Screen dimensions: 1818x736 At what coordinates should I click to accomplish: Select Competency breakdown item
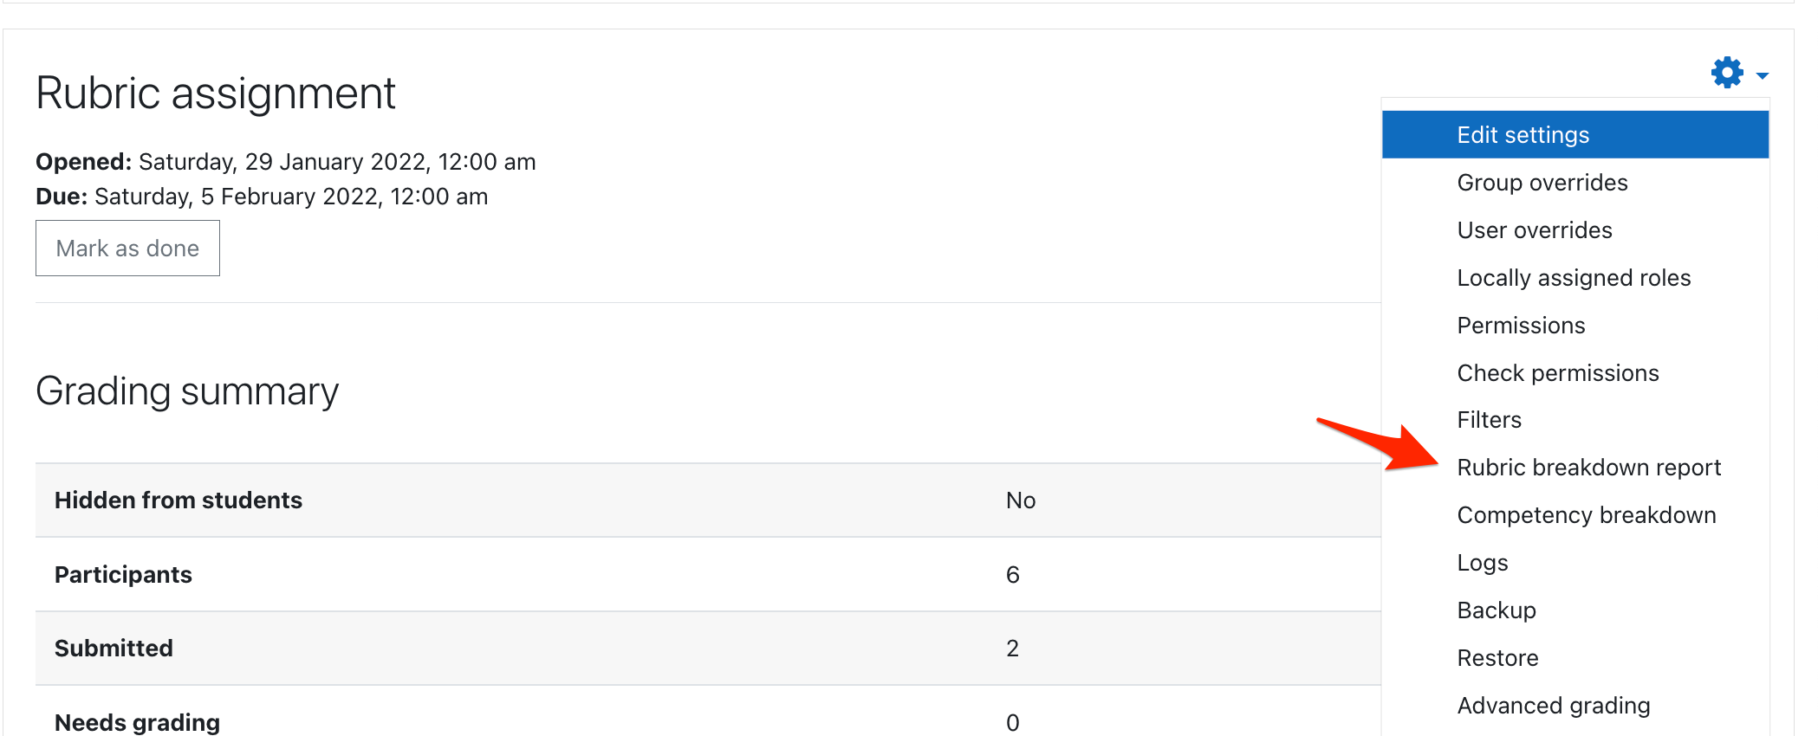pyautogui.click(x=1586, y=515)
